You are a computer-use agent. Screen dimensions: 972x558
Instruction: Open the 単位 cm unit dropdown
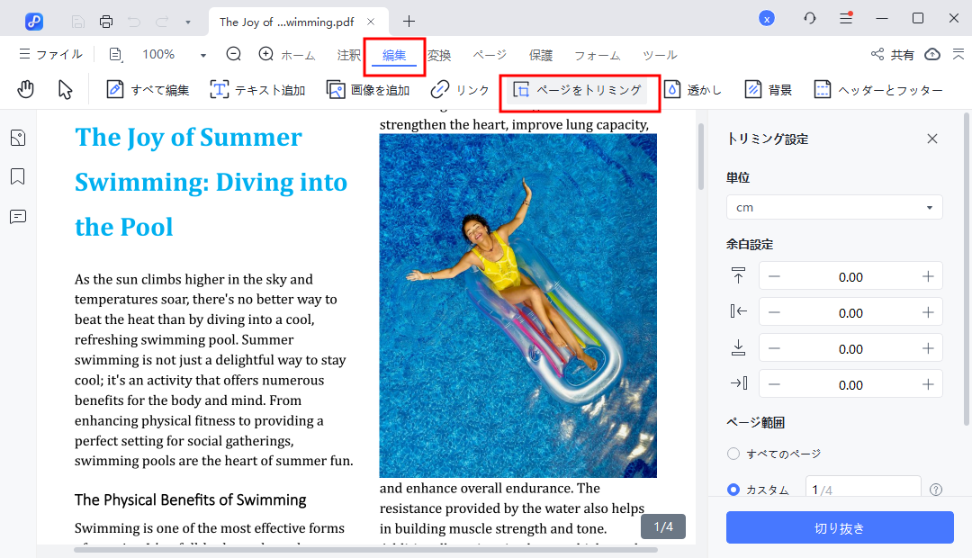click(834, 207)
